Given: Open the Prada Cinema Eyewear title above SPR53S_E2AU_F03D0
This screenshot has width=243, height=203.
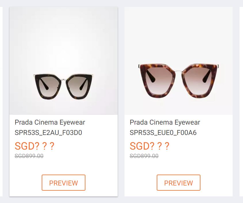Looking at the screenshot, I should coord(50,122).
